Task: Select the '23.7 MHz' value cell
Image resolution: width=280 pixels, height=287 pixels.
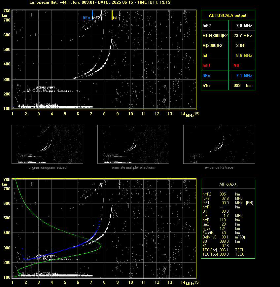Action: click(243, 36)
